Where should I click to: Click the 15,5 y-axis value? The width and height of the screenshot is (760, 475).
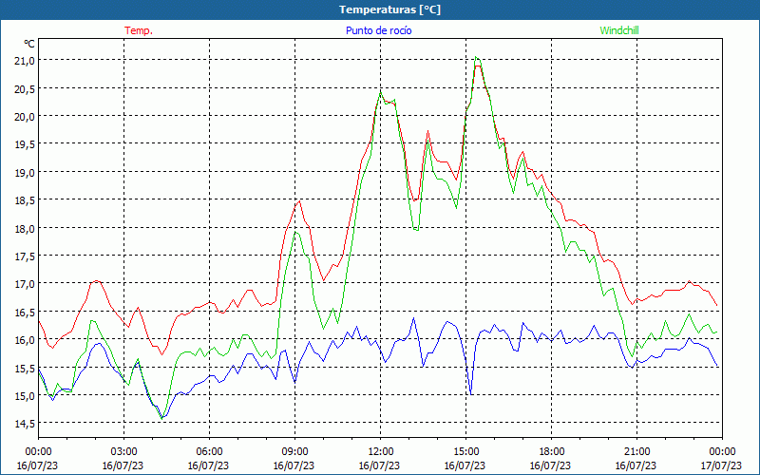(25, 368)
